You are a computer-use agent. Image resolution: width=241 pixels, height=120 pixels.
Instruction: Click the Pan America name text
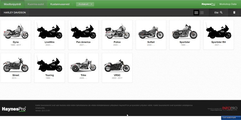tap(83, 42)
